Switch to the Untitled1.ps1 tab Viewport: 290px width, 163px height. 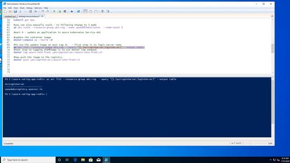coord(10,16)
